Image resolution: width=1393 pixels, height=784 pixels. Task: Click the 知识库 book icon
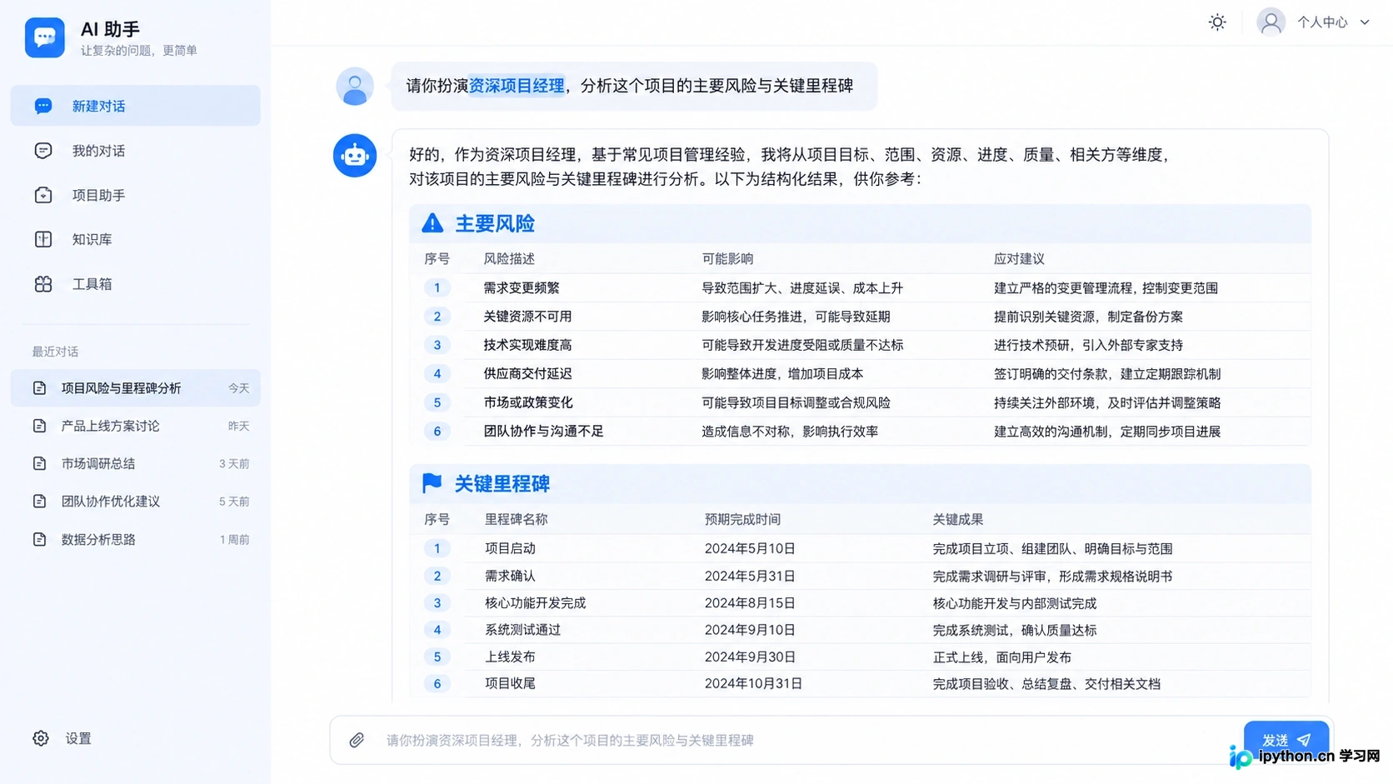click(x=43, y=239)
